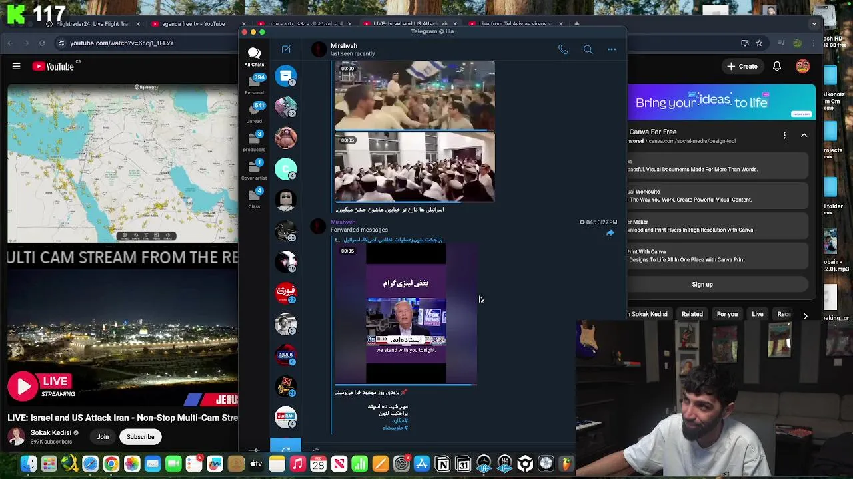
Task: Switch to Live from Tel Aviv tab
Action: [x=514, y=24]
